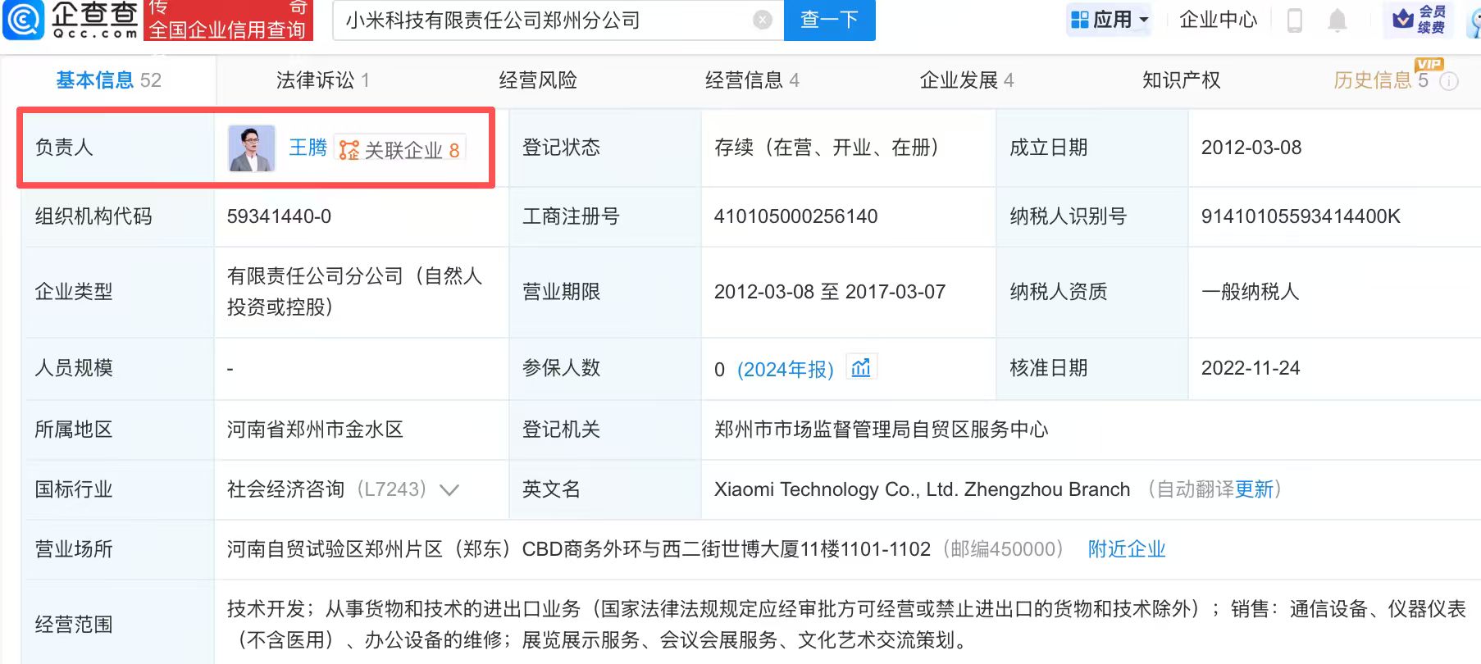Open the 经营风险 tab
1481x664 pixels.
538,80
